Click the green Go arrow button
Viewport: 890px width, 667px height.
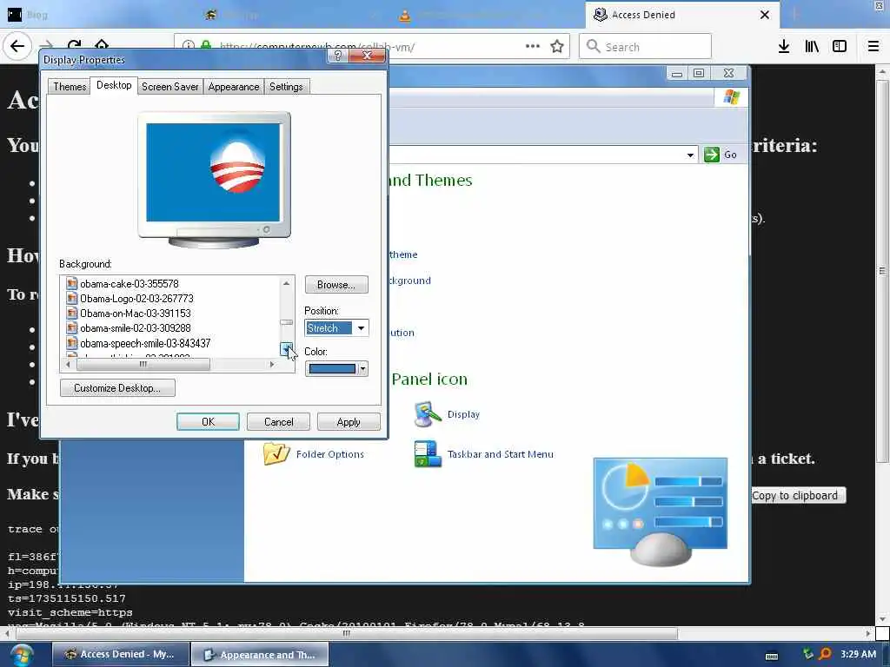[711, 155]
